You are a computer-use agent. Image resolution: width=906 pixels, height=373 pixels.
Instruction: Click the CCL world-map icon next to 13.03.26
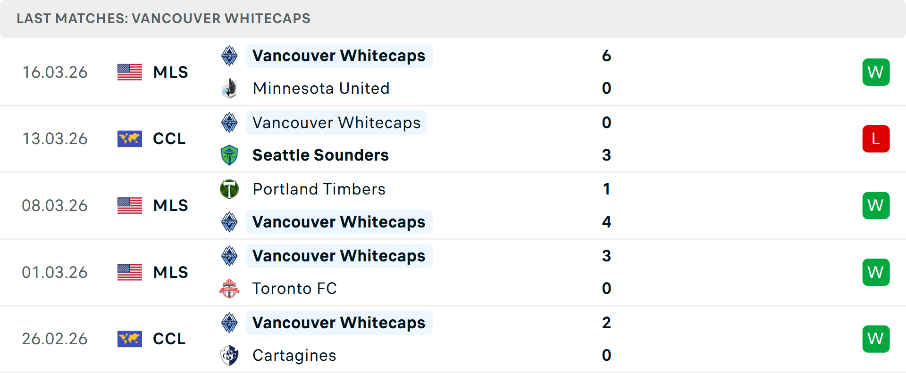click(x=130, y=138)
